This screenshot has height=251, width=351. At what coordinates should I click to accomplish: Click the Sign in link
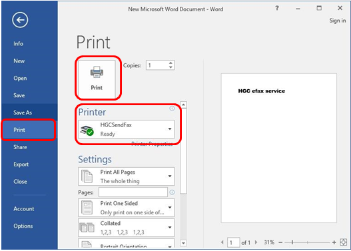[x=337, y=21]
